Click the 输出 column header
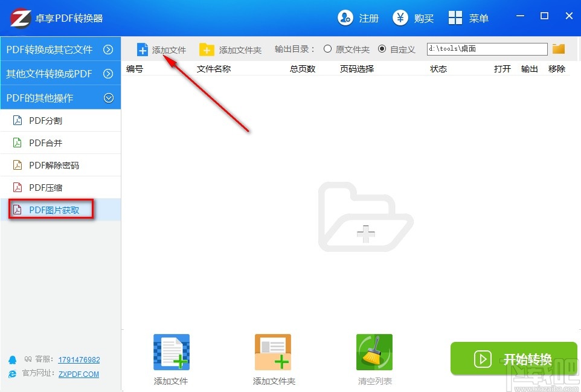This screenshot has height=392, width=581. (530, 69)
